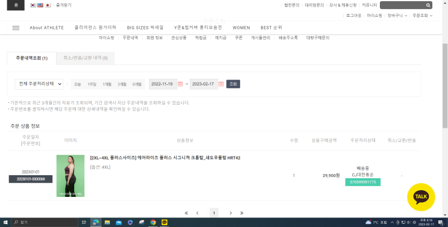Switch to 취소/반품/교환 내역 (0) tab

86,58
